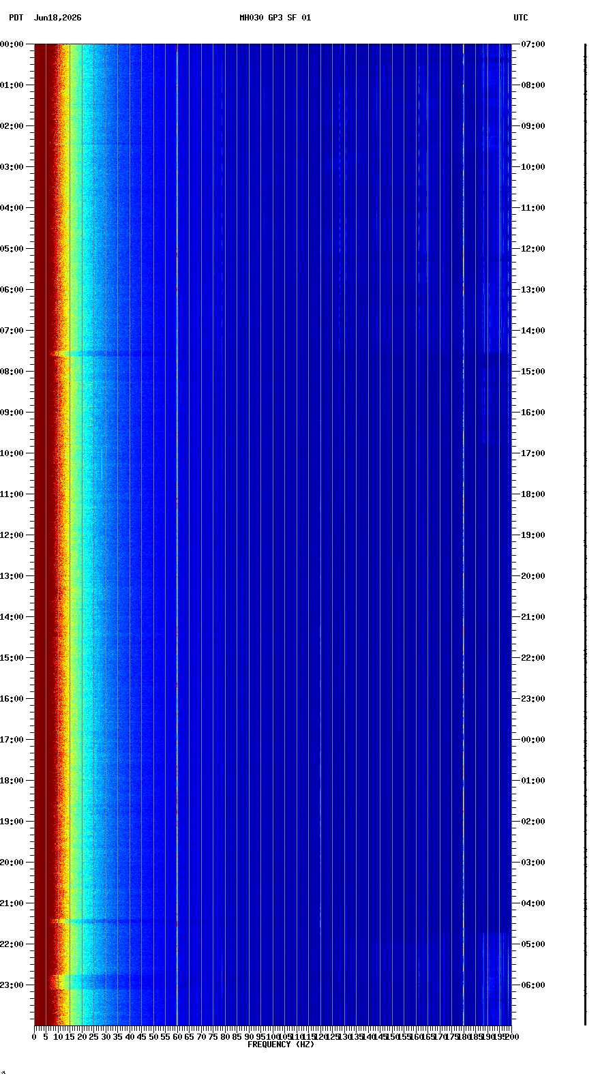615x1080 pixels.
Task: Select the 50 Hz frequency tick label
Action: click(153, 1037)
